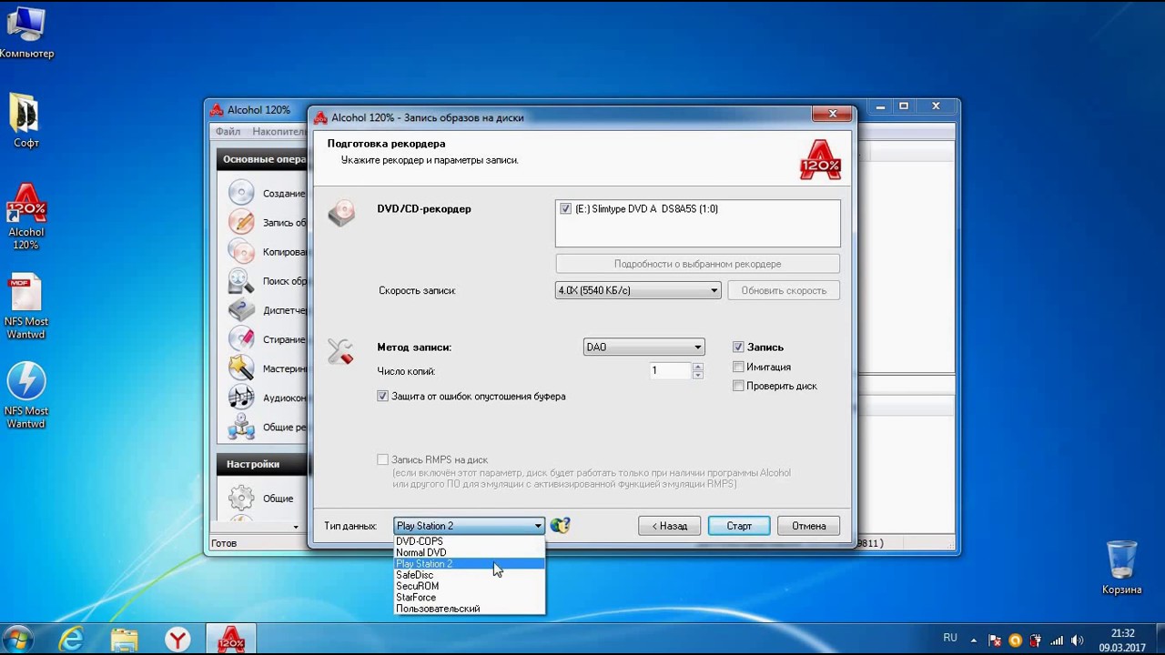Click Подробности о выбранном рекордере button
Screen dimensions: 1165x655
(697, 264)
